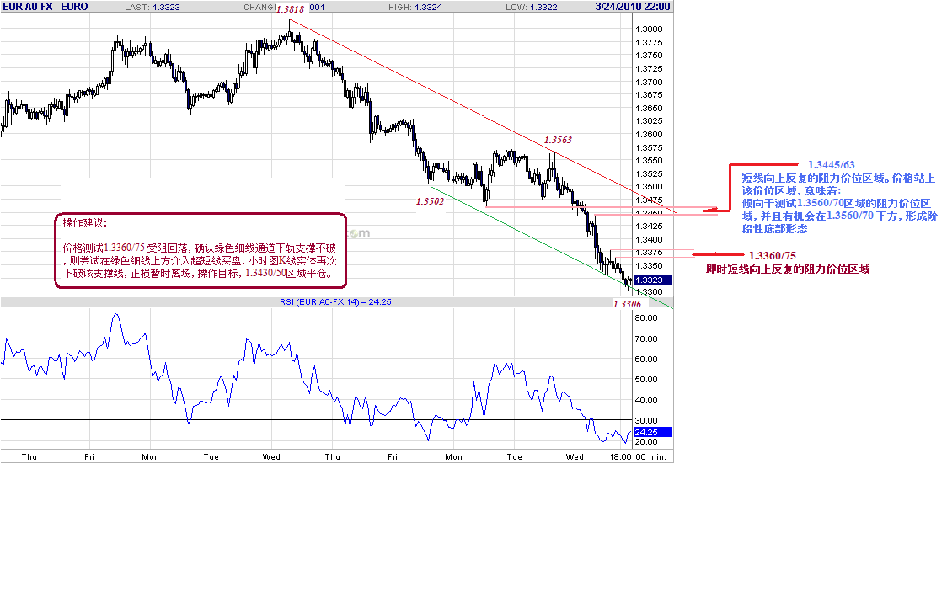
Task: Click the 1.3800 price axis label
Action: click(649, 29)
